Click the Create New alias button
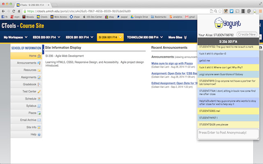 click(x=247, y=34)
